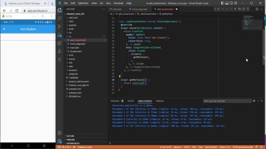Open Customize Layout icon
The image size is (266, 149).
click(236, 3)
